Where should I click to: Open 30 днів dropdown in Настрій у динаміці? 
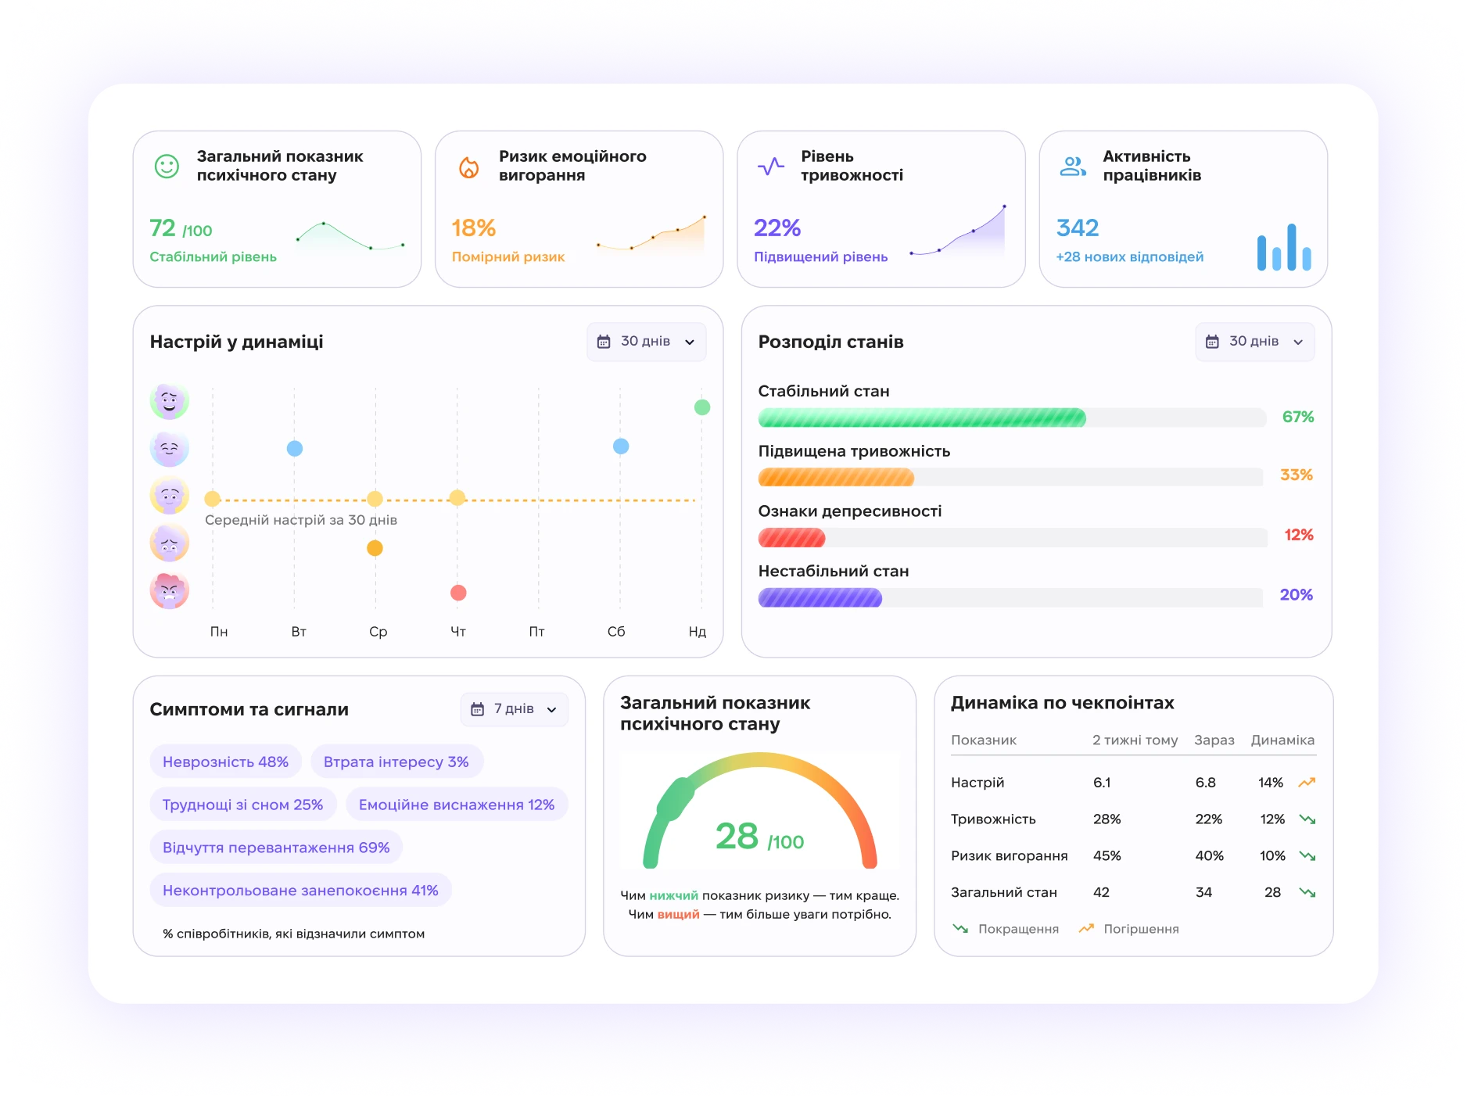(647, 342)
